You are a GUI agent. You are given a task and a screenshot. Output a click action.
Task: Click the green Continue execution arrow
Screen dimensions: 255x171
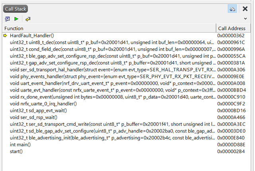point(16,19)
